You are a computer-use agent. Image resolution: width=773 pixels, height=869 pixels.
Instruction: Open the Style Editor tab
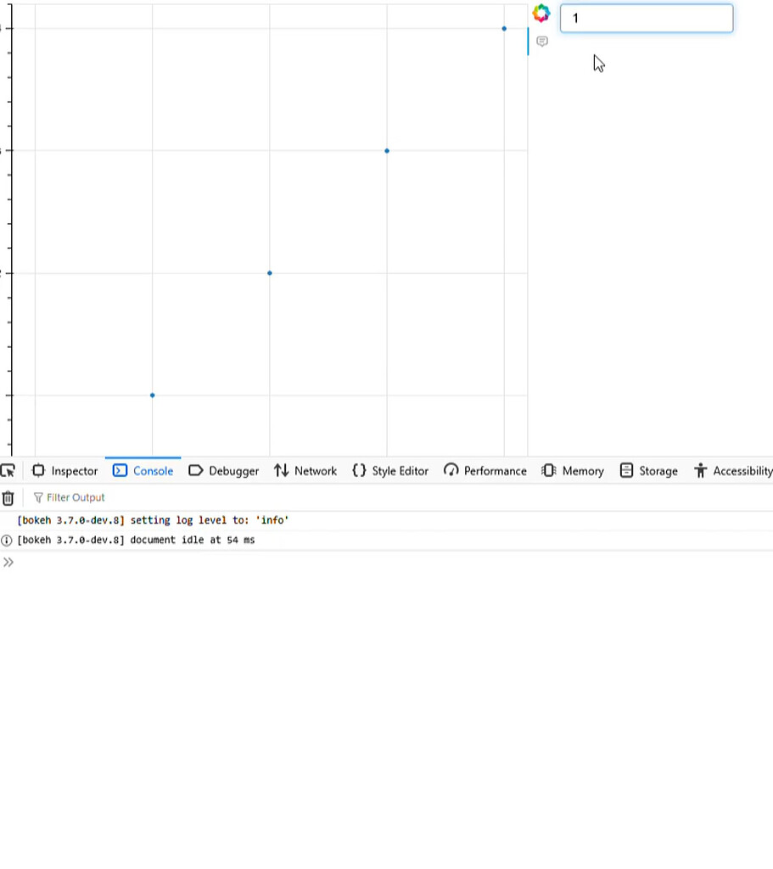click(x=390, y=471)
